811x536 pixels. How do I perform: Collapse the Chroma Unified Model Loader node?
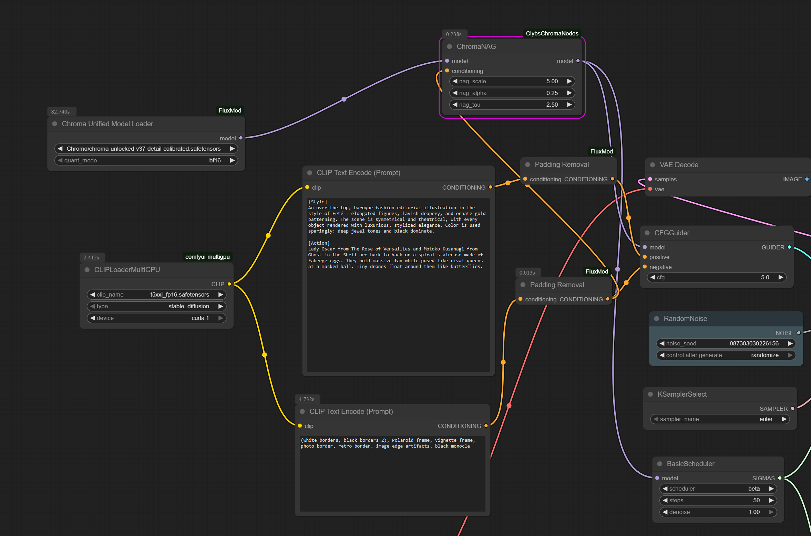pos(54,124)
